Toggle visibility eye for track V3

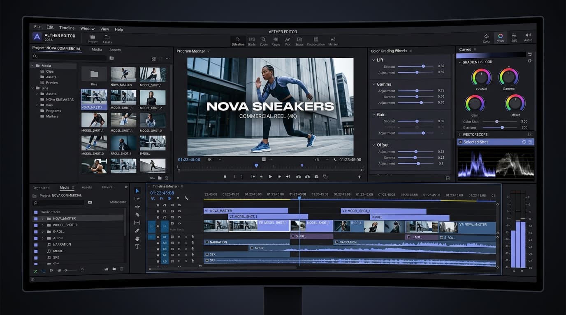coord(179,217)
